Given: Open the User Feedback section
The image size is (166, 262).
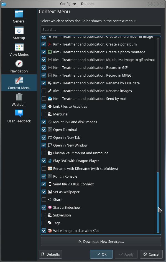Looking at the screenshot, I should pos(19,116).
